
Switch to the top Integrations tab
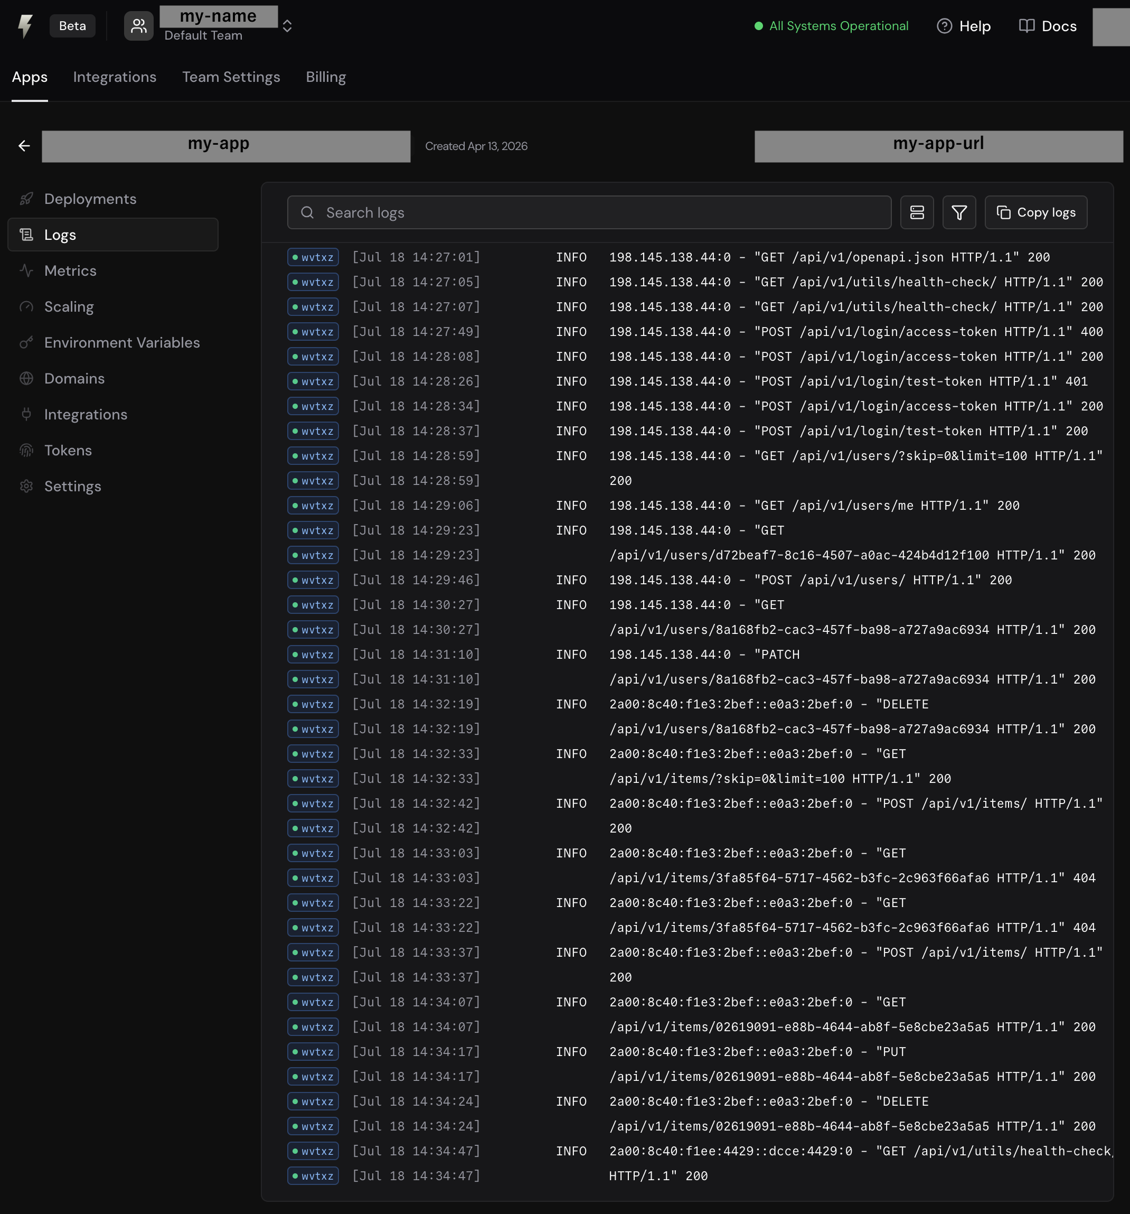pyautogui.click(x=115, y=78)
